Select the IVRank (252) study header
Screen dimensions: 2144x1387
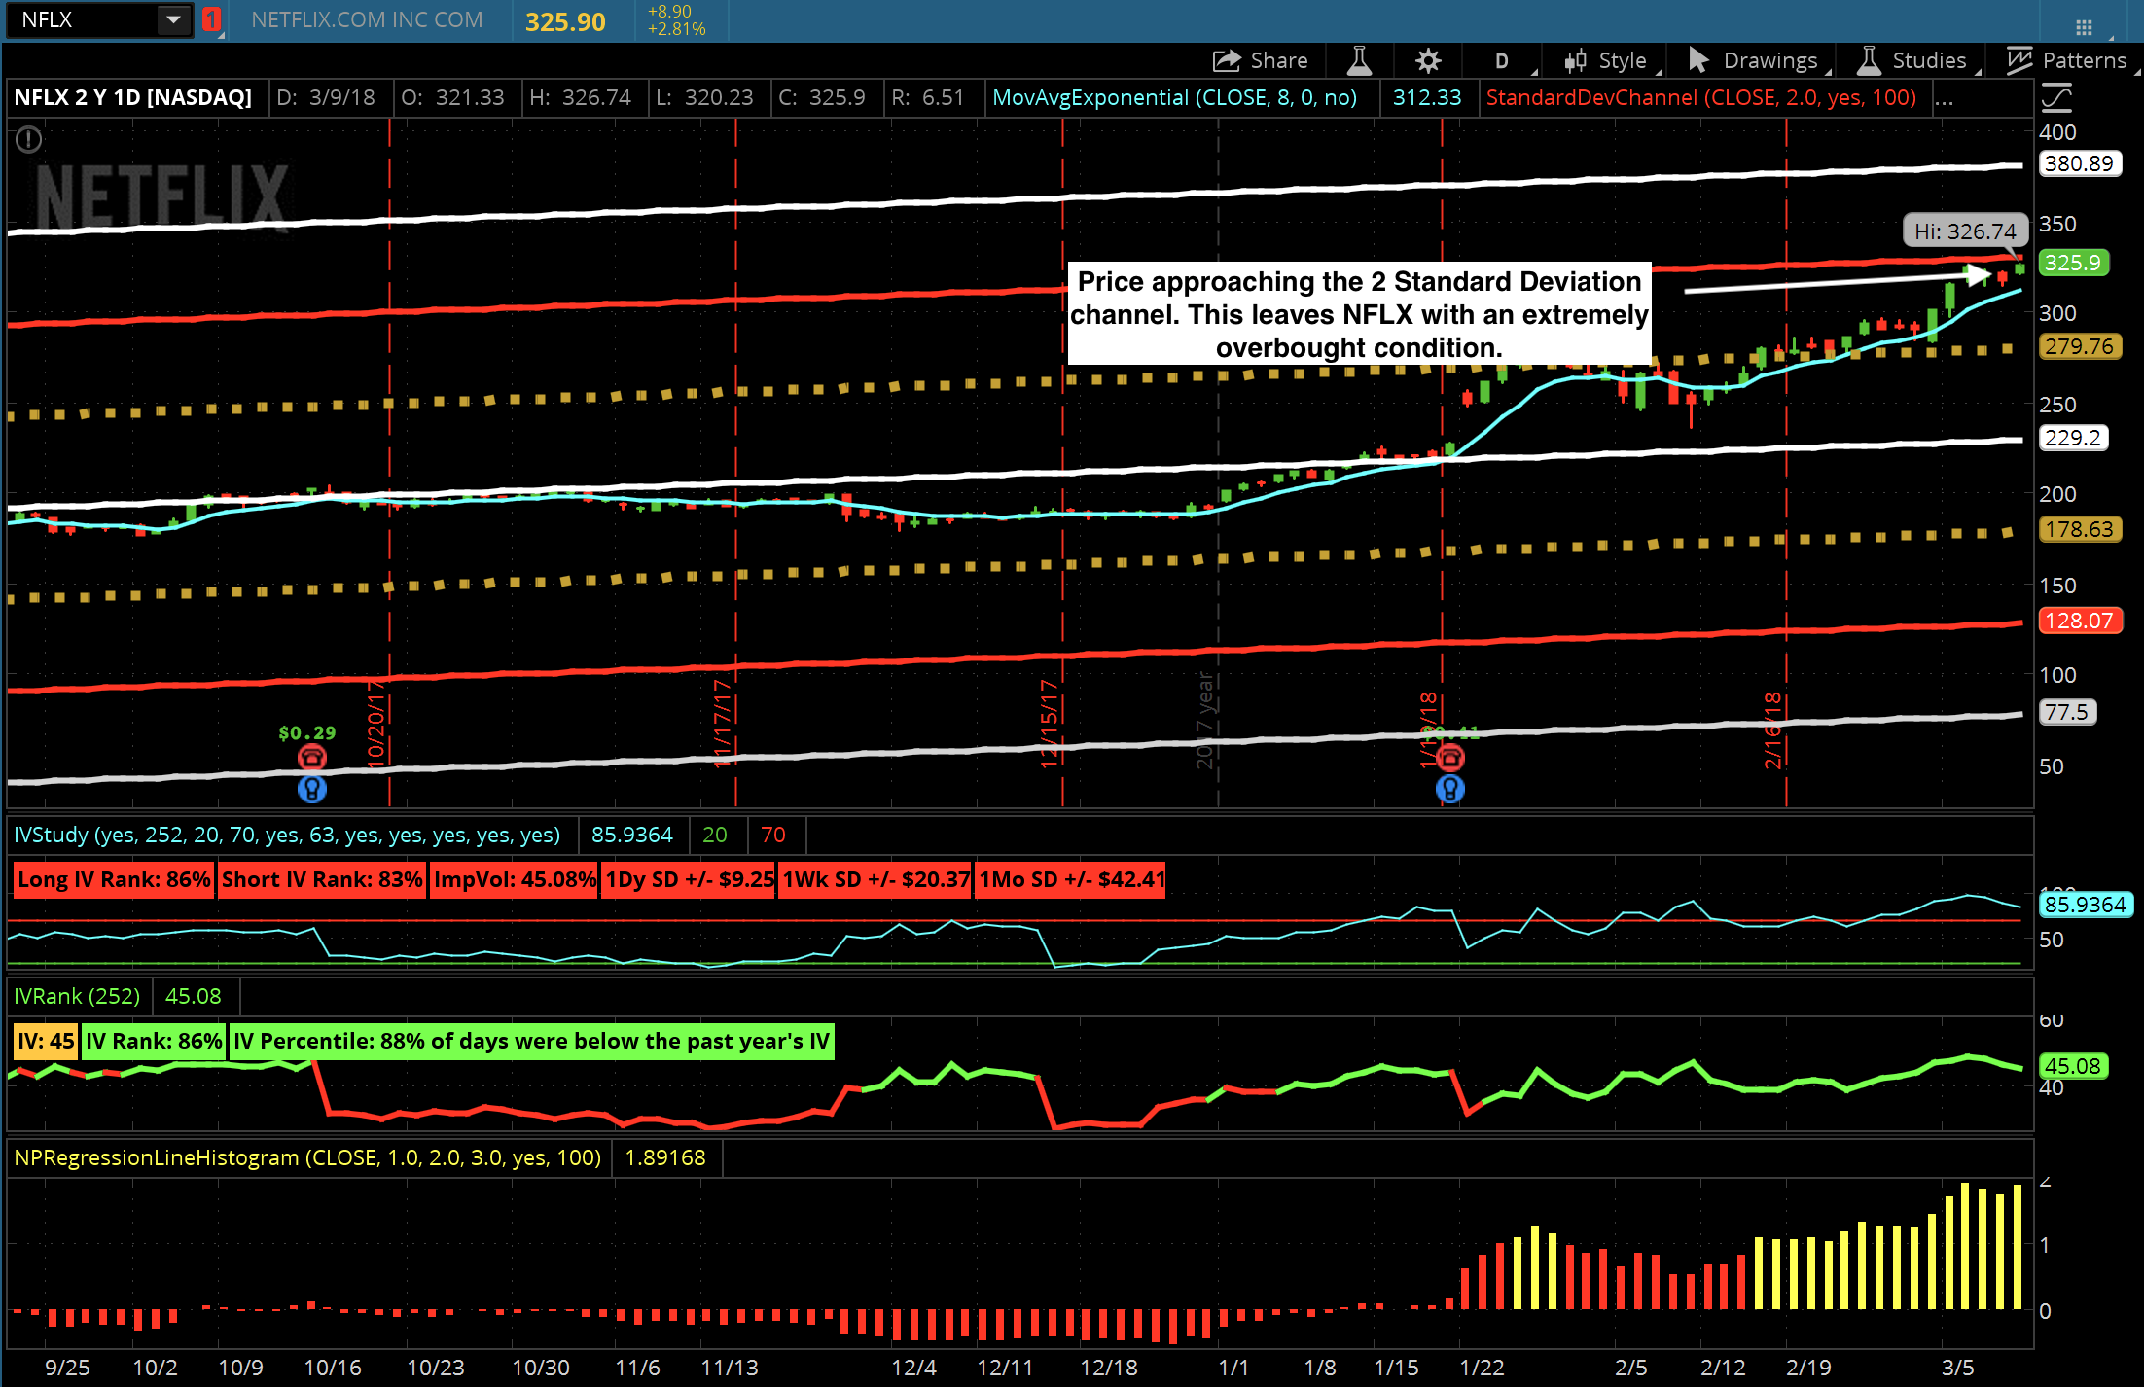77,996
